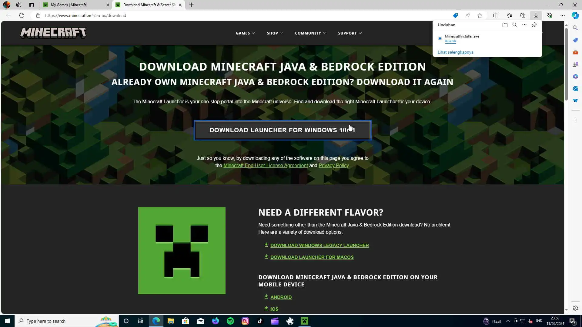The height and width of the screenshot is (327, 582).
Task: Click Buka file link for MinecraftInstaller.exe
Action: tap(450, 41)
